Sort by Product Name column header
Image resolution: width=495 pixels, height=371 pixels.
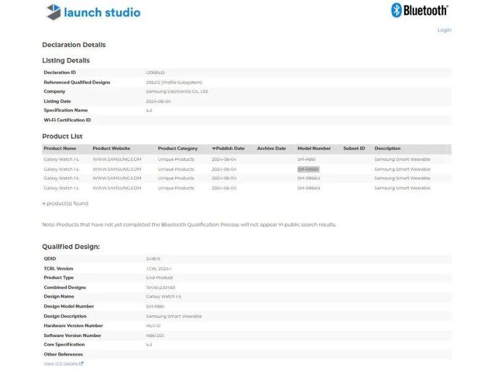click(60, 148)
